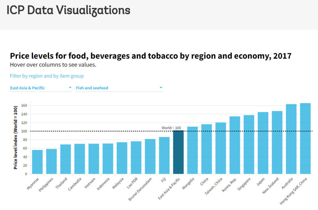This screenshot has width=318, height=210.
Task: Click the Japan bar
Action: pos(263,143)
